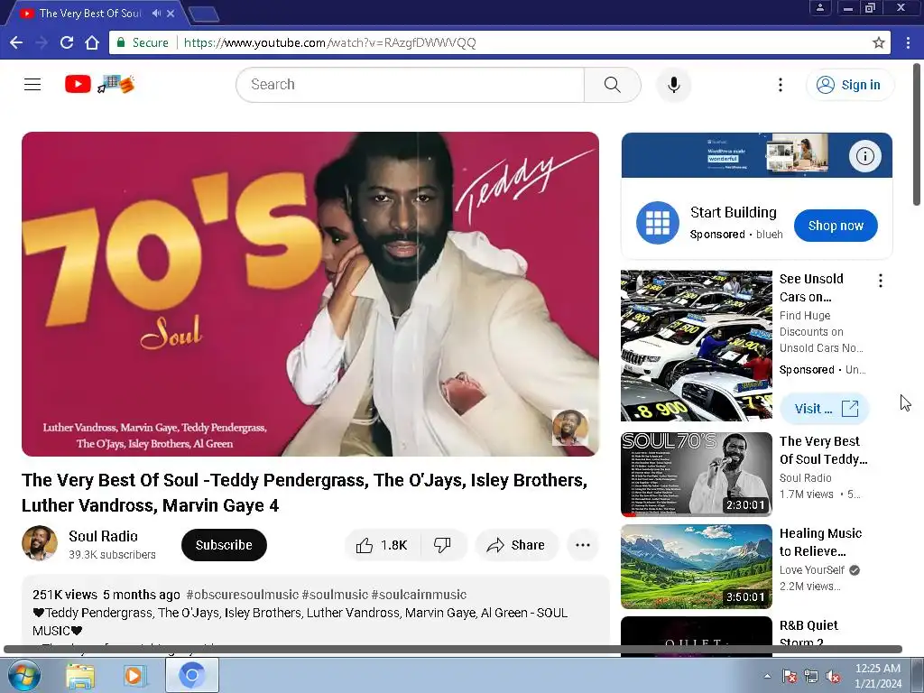Click the #soulcairnmusic hashtag
924x693 pixels.
tap(419, 595)
